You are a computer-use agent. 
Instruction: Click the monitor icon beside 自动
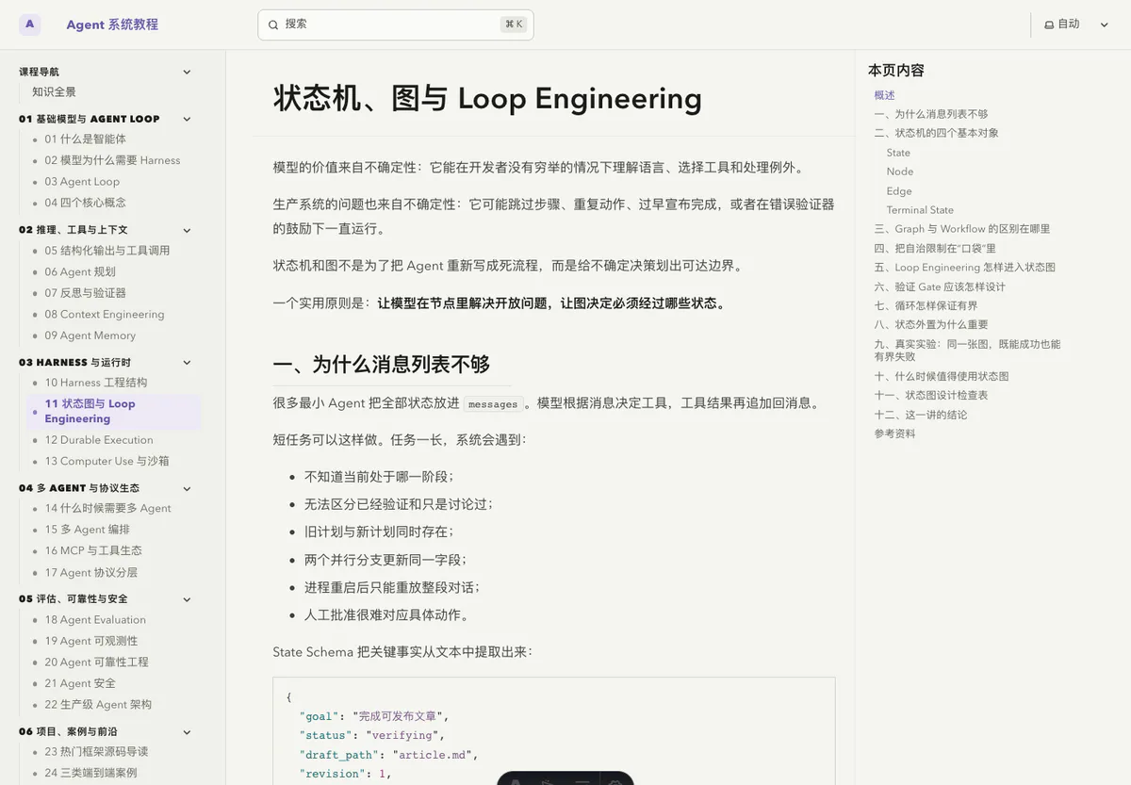coord(1049,25)
